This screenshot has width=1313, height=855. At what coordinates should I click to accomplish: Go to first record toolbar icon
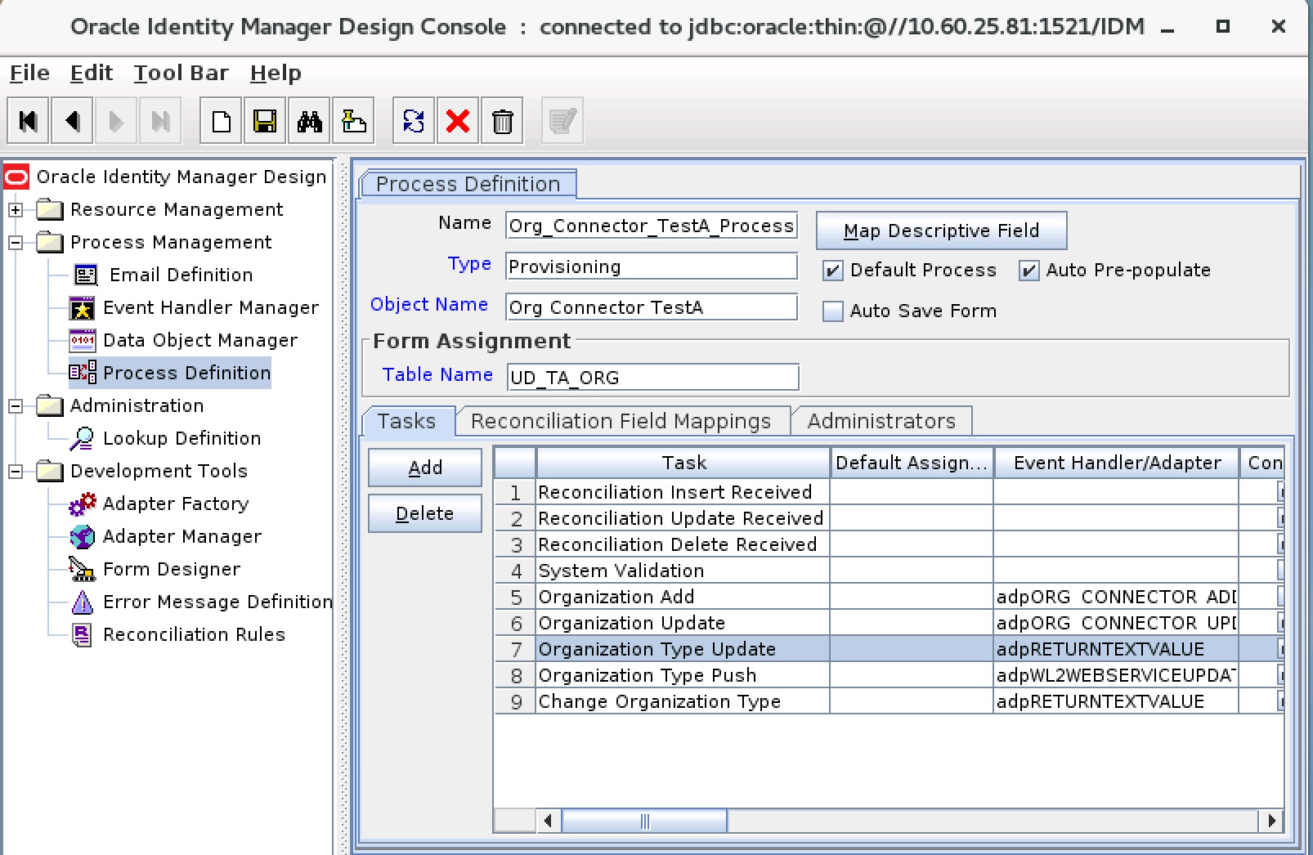tap(28, 122)
